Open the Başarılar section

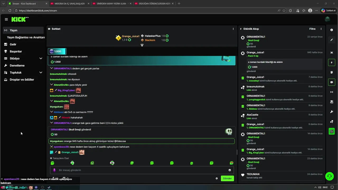[16, 51]
